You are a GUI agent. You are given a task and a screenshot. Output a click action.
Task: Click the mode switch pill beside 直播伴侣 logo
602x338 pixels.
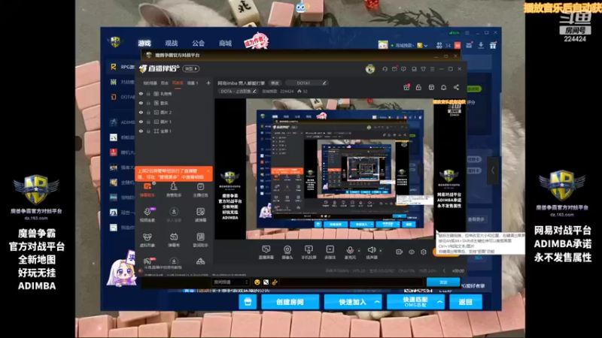coord(191,69)
